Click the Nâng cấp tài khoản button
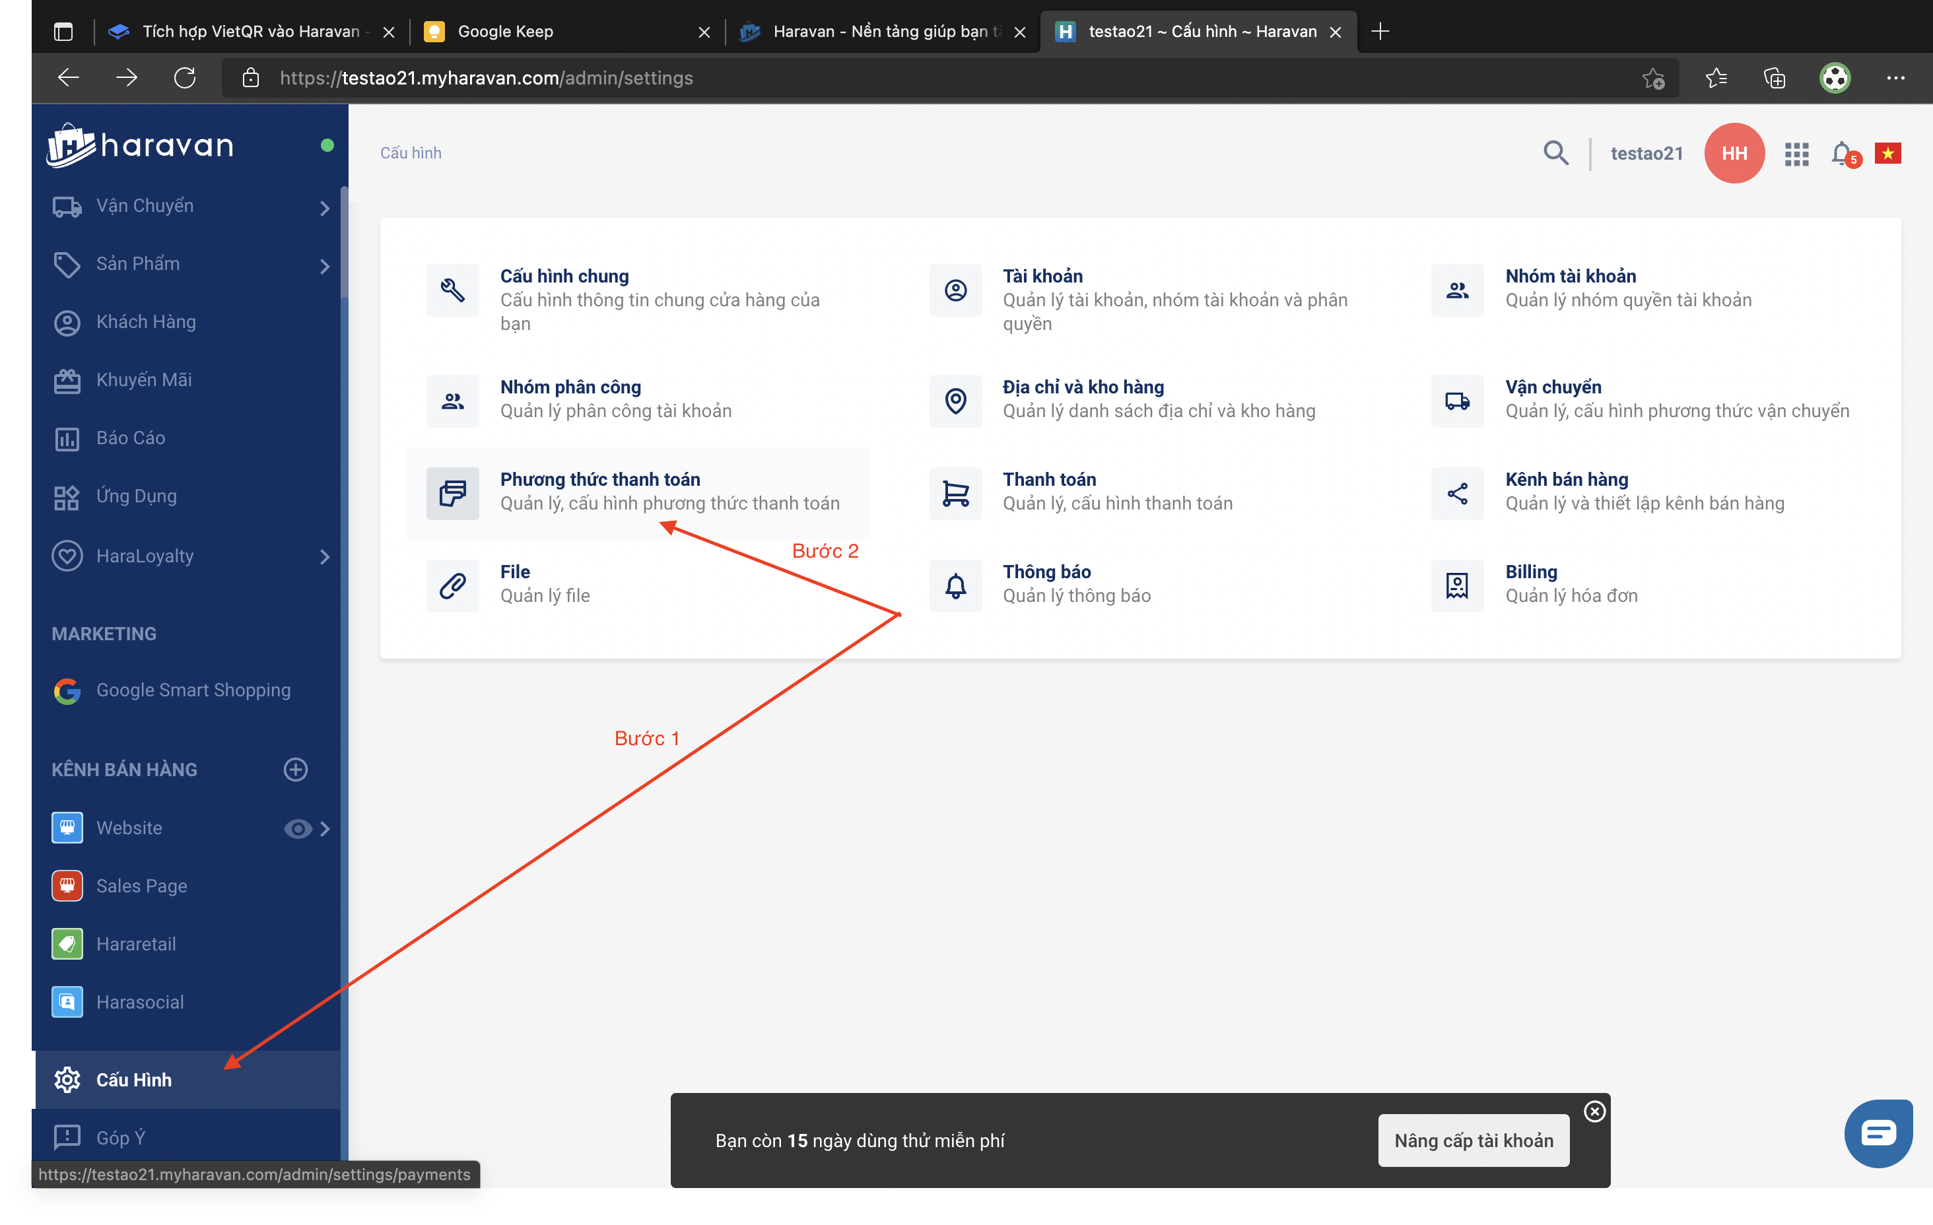 point(1473,1140)
